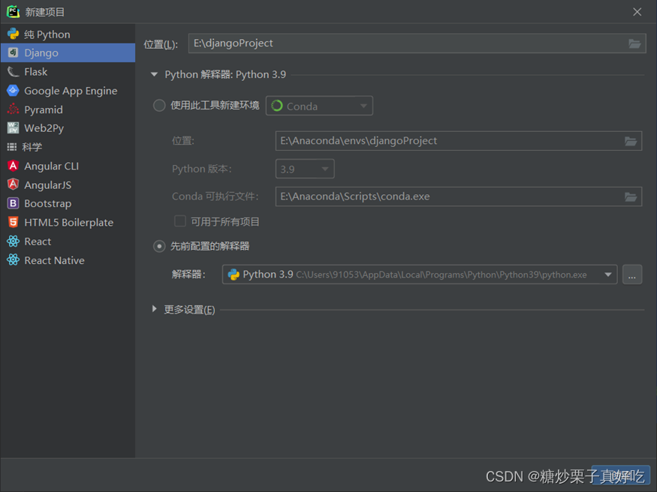This screenshot has height=492, width=657.
Task: Click the Angular CLI shield icon
Action: [x=13, y=166]
